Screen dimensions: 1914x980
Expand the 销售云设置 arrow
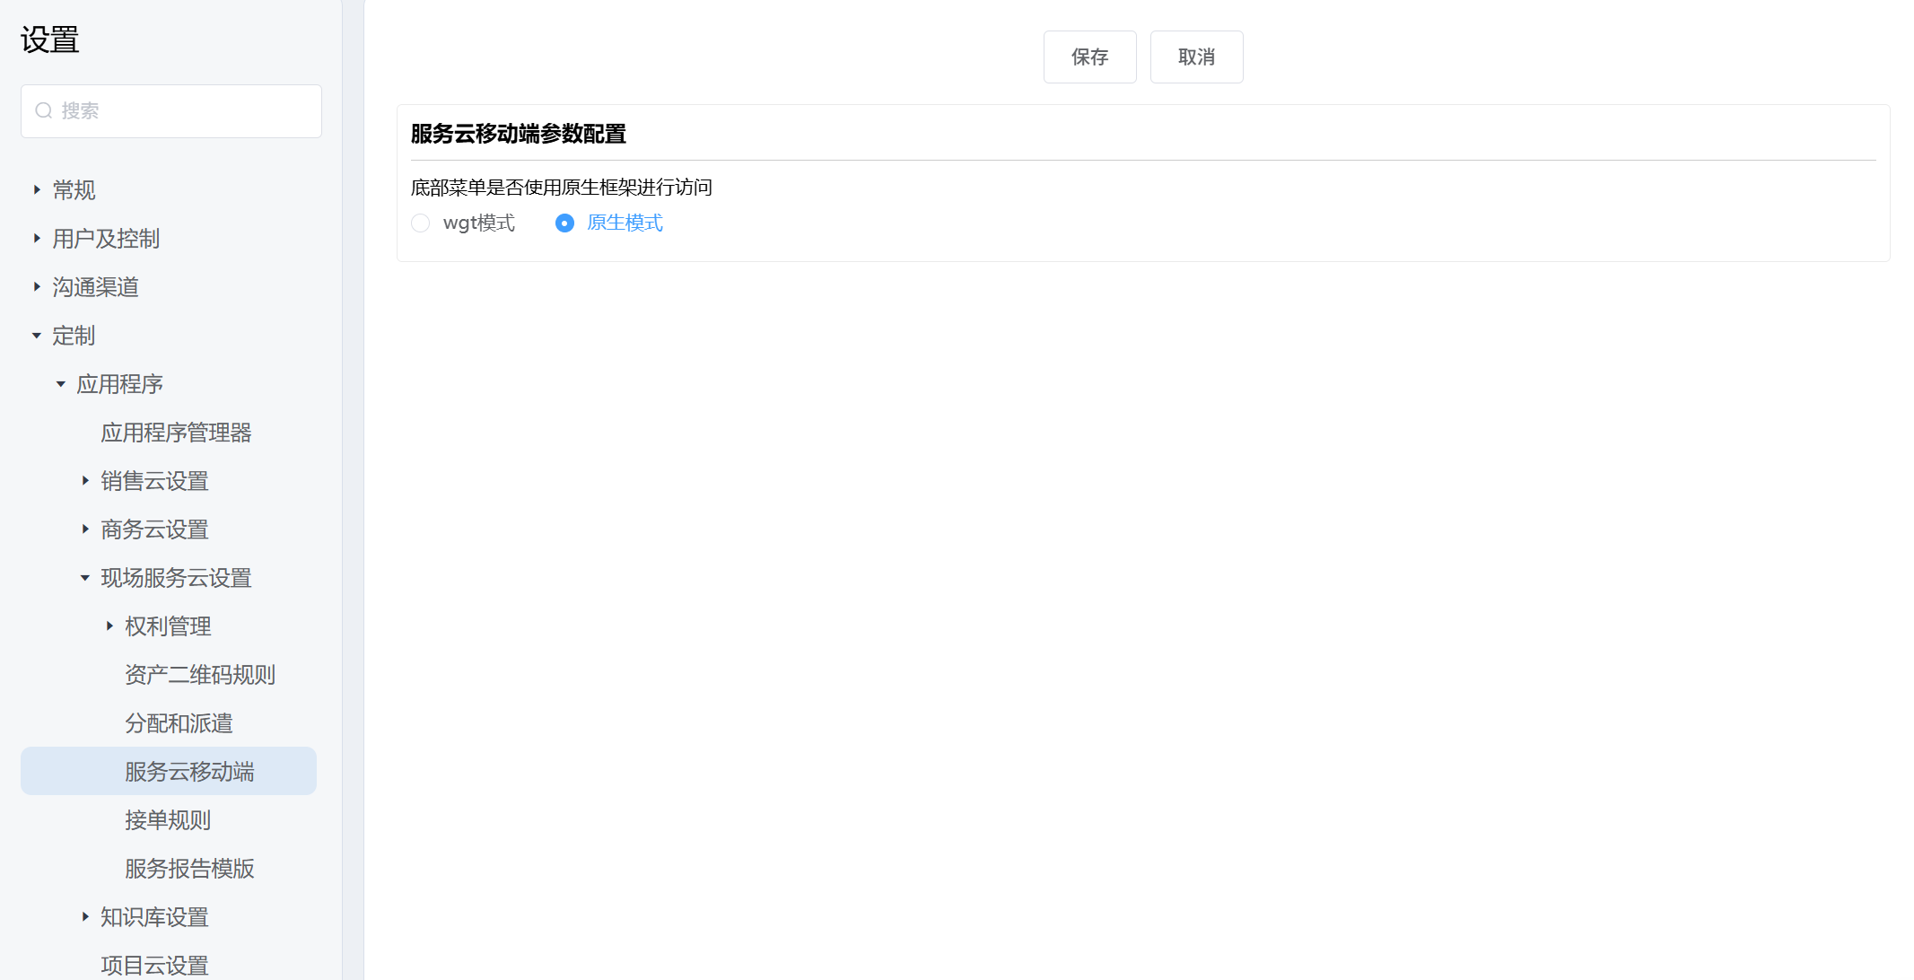click(85, 480)
